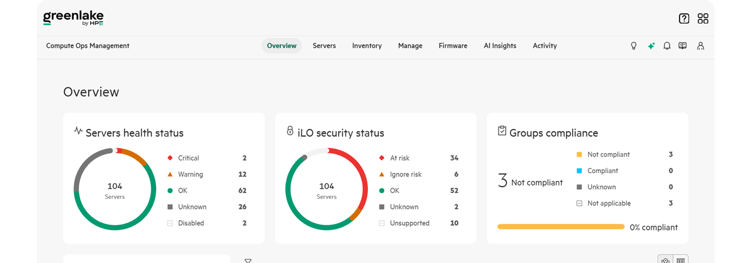Select the Overview tab
The width and height of the screenshot is (751, 263).
[282, 46]
